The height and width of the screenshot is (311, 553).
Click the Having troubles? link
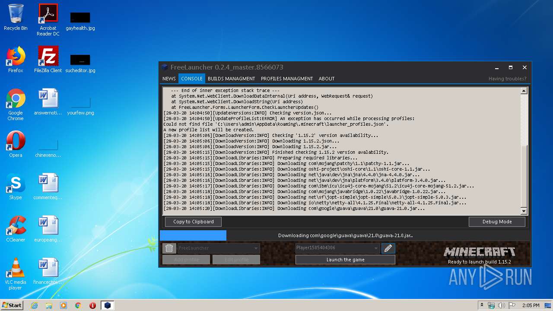tap(508, 79)
